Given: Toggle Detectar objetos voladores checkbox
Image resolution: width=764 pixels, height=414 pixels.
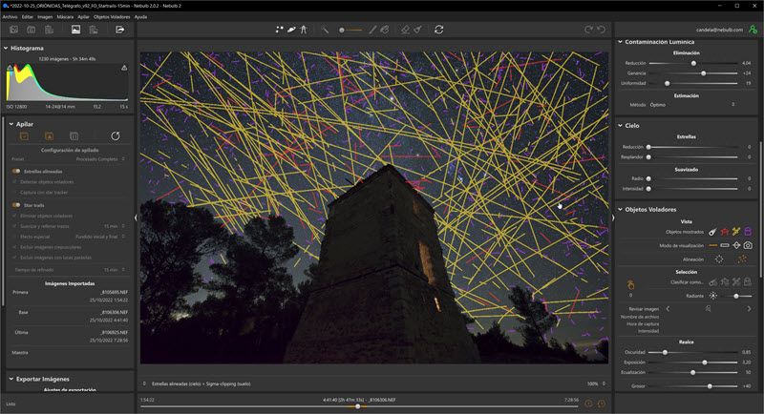Looking at the screenshot, I should (x=14, y=182).
